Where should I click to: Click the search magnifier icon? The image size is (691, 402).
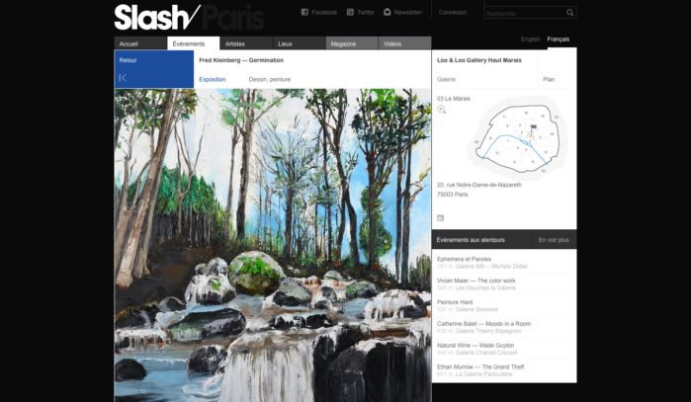click(x=569, y=13)
